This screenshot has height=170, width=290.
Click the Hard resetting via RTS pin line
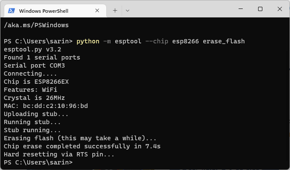pos(59,154)
